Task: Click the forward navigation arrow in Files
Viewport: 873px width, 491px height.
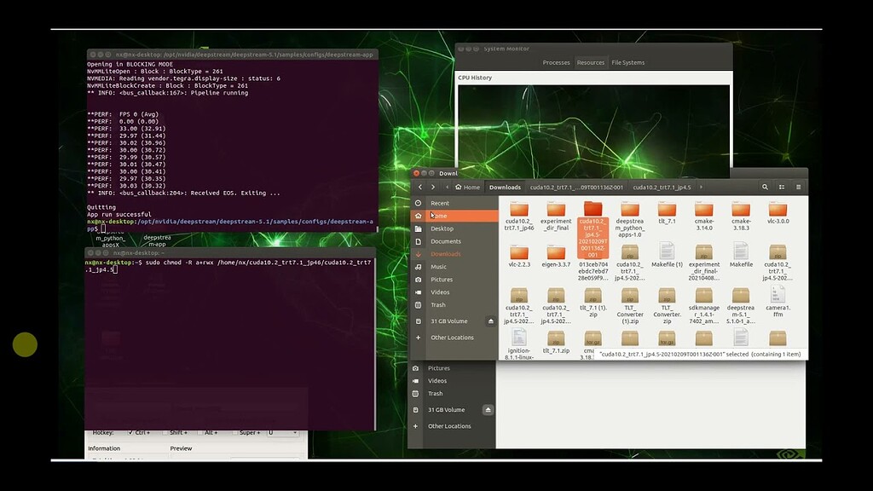Action: pyautogui.click(x=433, y=186)
